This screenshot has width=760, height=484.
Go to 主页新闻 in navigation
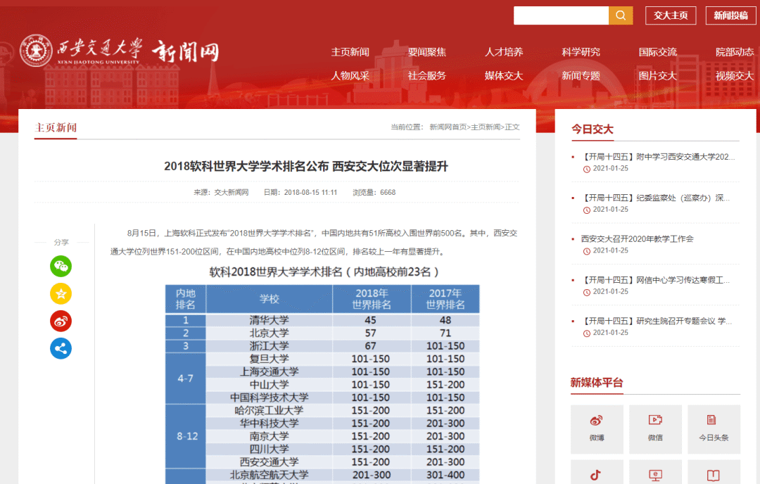tap(350, 52)
